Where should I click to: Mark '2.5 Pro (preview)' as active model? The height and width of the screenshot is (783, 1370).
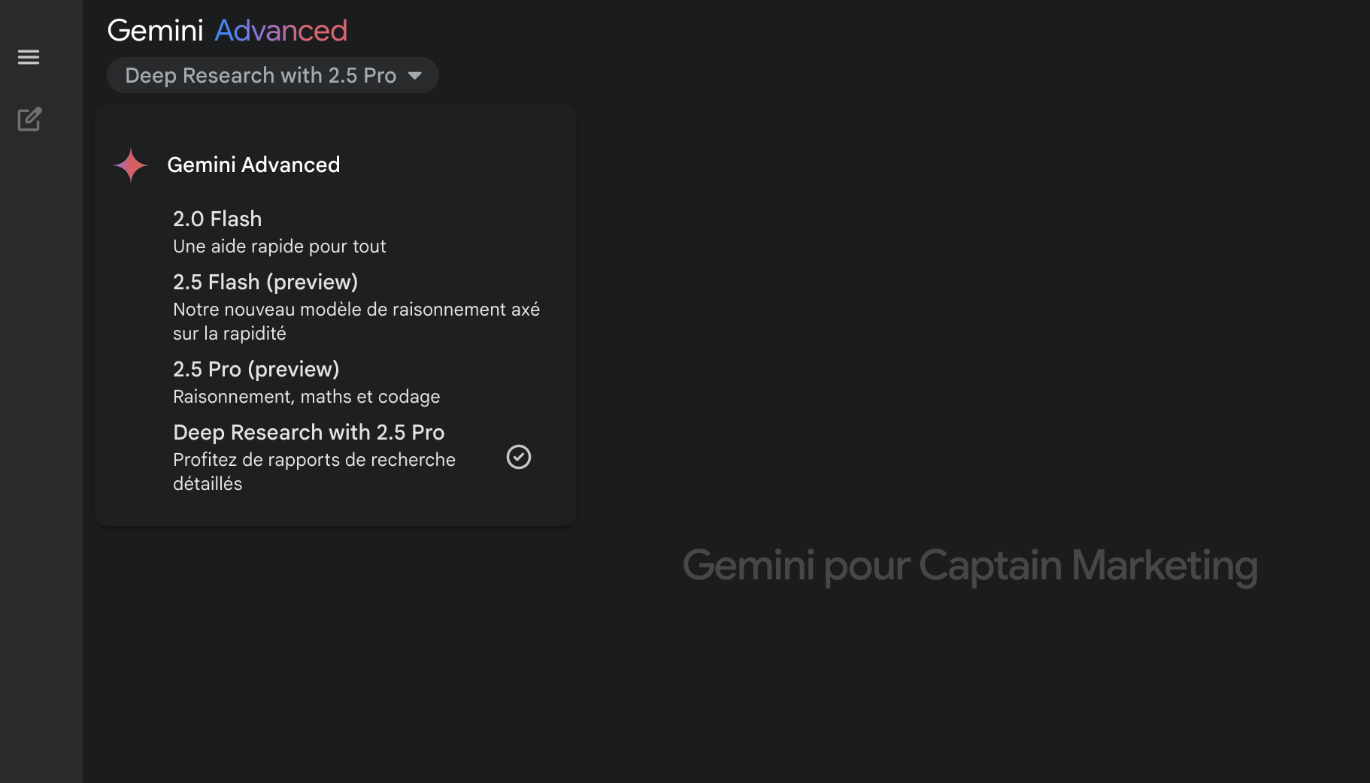click(256, 369)
